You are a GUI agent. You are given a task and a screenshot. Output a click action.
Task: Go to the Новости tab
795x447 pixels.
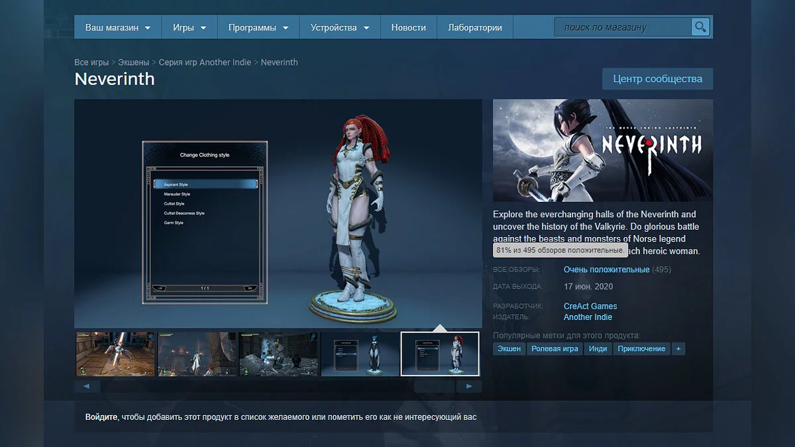pos(408,28)
